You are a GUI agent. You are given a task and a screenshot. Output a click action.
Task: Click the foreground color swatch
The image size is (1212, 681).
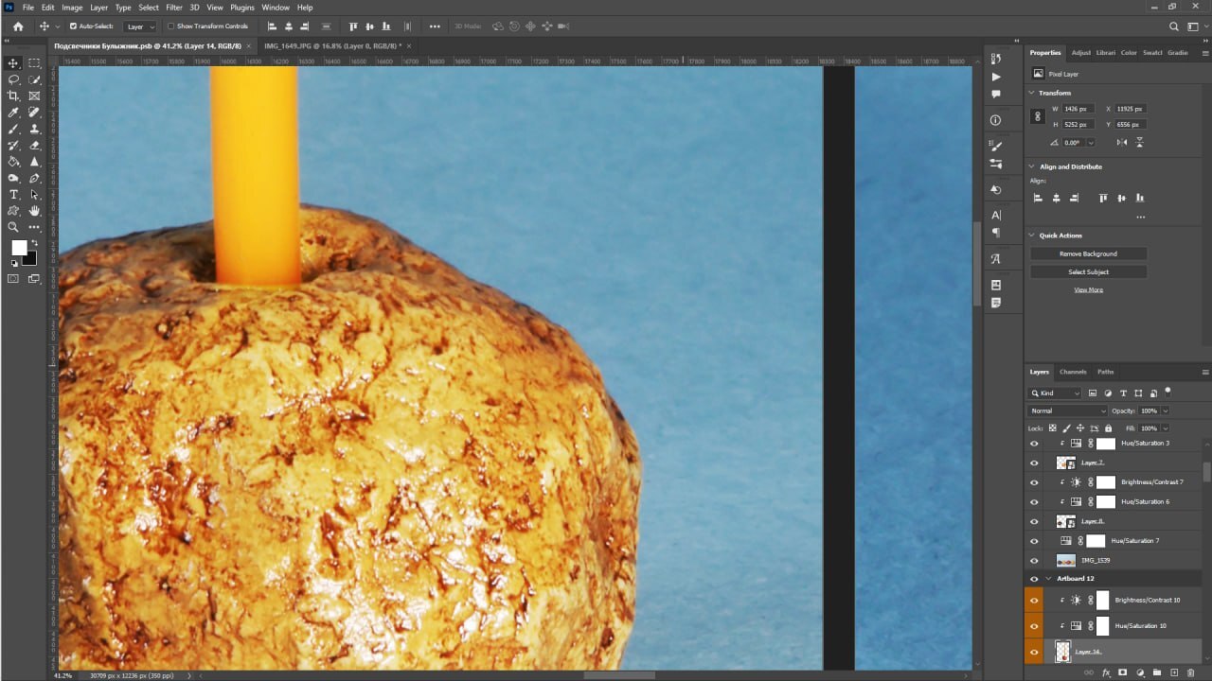(x=19, y=248)
